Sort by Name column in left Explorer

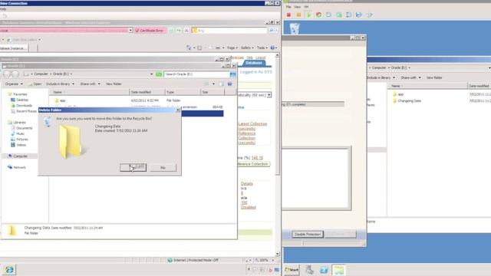pos(90,92)
